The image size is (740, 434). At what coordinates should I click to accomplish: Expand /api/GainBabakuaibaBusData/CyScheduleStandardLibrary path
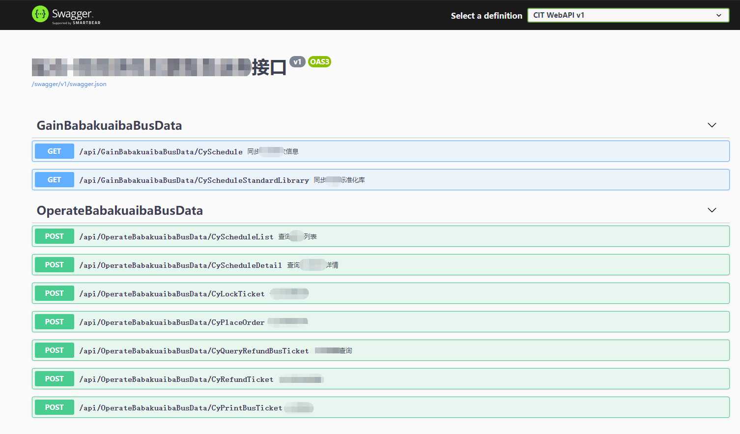click(x=194, y=180)
